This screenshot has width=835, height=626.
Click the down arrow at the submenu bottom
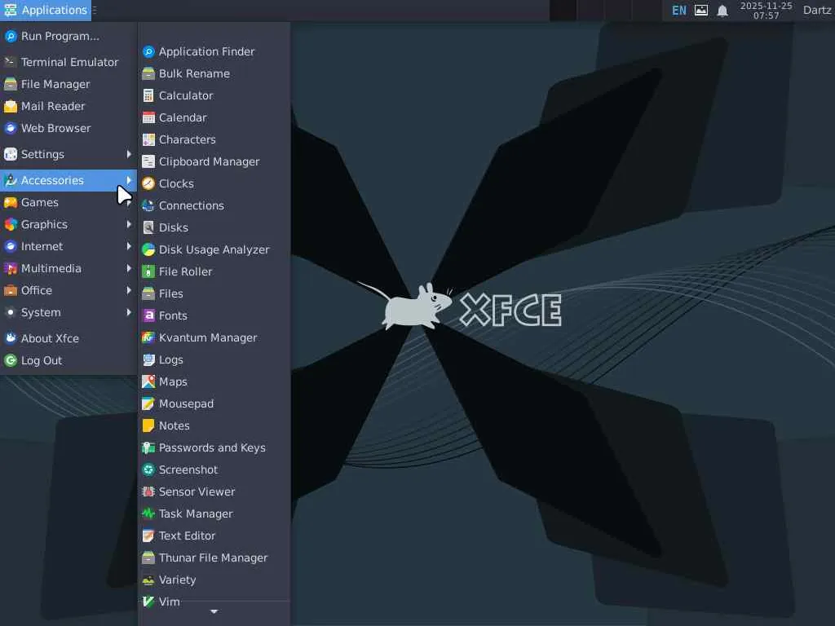point(214,611)
